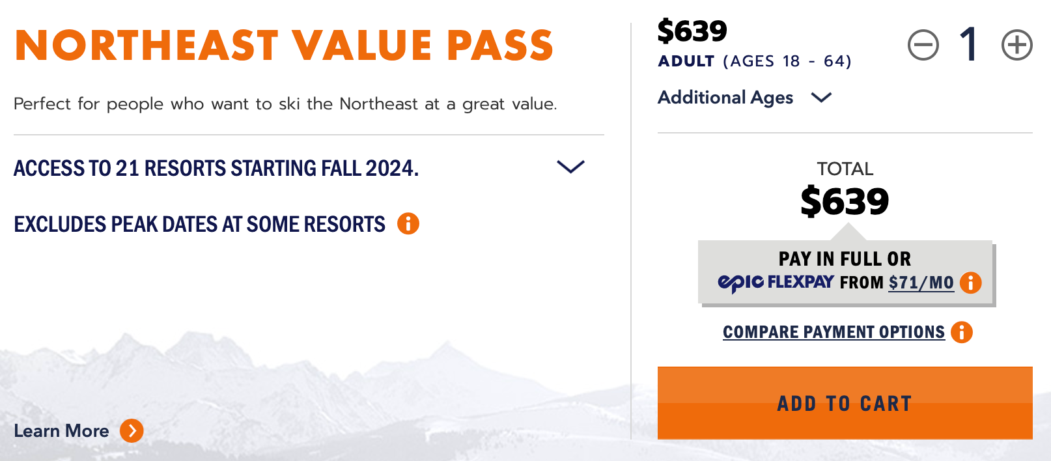This screenshot has height=461, width=1051.
Task: Click the info icon next to $71/MO
Action: click(970, 283)
